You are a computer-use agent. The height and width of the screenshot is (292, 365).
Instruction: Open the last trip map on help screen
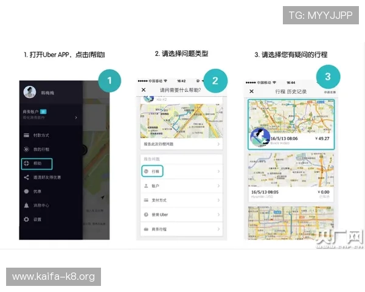tap(181, 121)
